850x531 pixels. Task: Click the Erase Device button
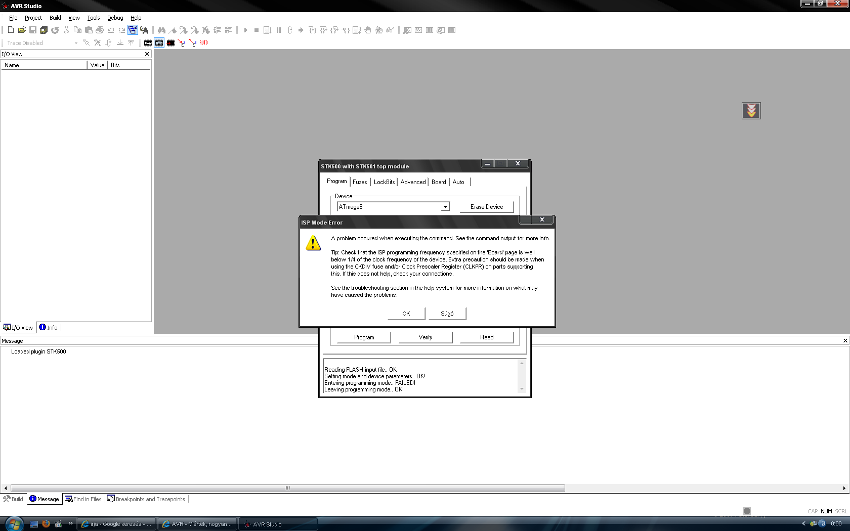487,207
